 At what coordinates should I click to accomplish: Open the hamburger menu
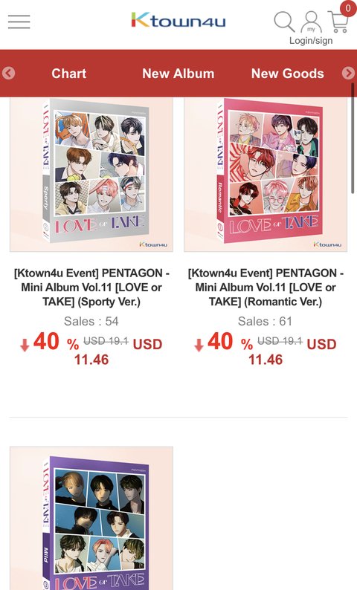(x=19, y=22)
